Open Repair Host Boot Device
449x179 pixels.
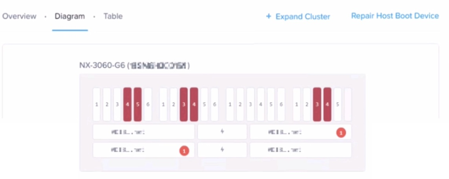tap(395, 16)
